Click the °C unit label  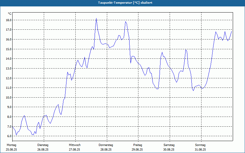pos(10,14)
